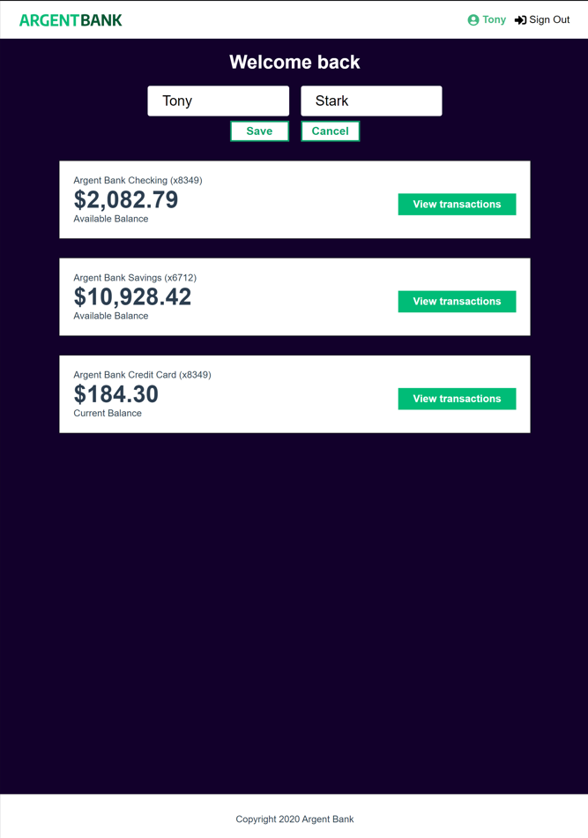View transactions for the Savings account

click(x=457, y=302)
